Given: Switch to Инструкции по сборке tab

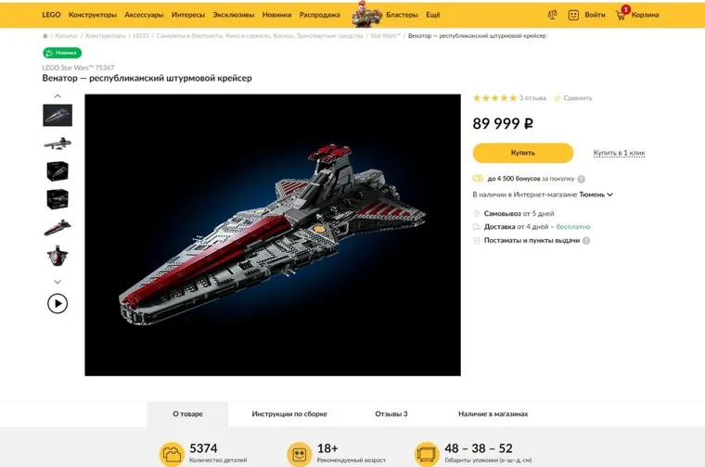Looking at the screenshot, I should 289,414.
